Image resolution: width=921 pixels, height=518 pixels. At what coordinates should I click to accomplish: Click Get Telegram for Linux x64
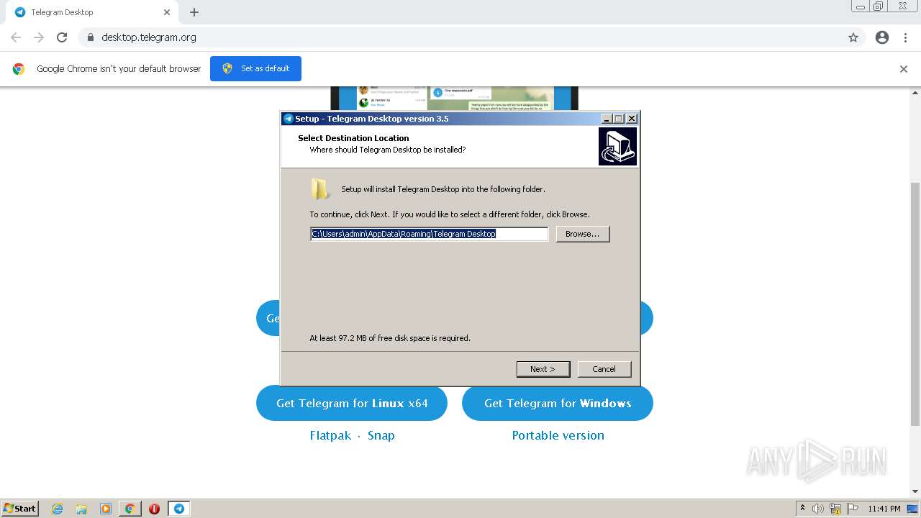(x=352, y=403)
